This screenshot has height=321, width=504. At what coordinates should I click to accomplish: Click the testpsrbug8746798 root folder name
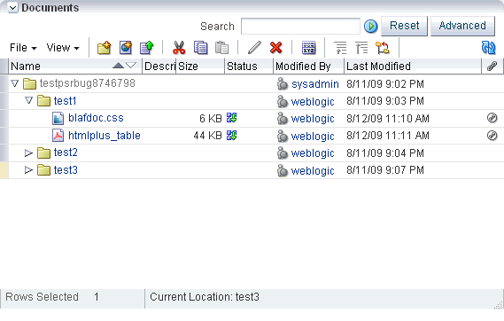[87, 83]
